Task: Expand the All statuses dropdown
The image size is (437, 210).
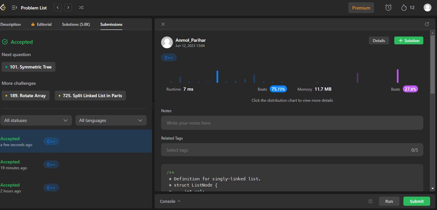Action: click(36, 120)
